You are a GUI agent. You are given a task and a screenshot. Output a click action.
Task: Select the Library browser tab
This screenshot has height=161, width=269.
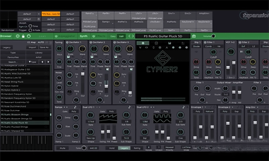point(39,53)
